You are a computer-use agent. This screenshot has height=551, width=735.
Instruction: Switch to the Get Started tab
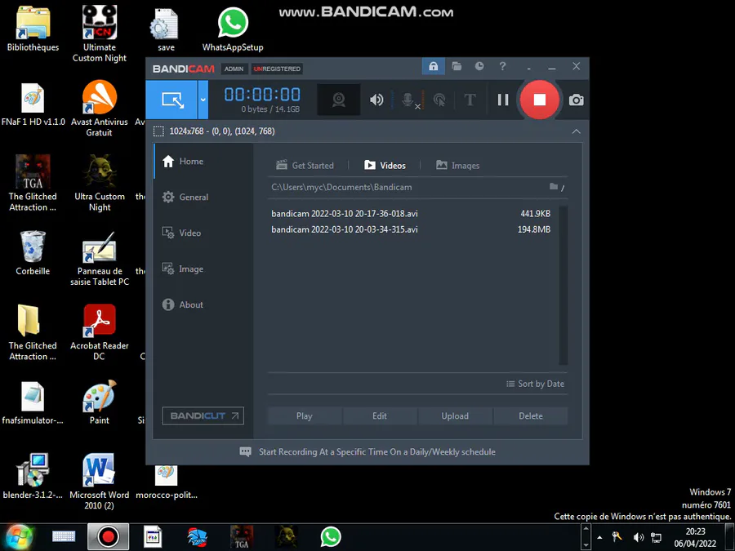305,166
